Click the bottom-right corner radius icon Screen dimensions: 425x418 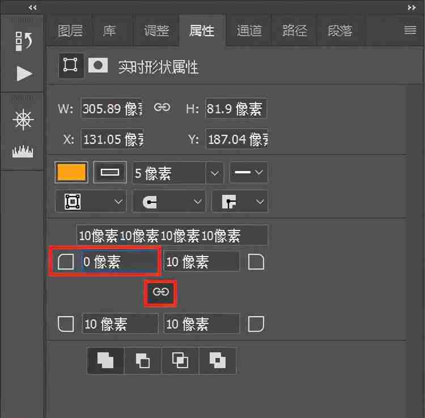(256, 323)
